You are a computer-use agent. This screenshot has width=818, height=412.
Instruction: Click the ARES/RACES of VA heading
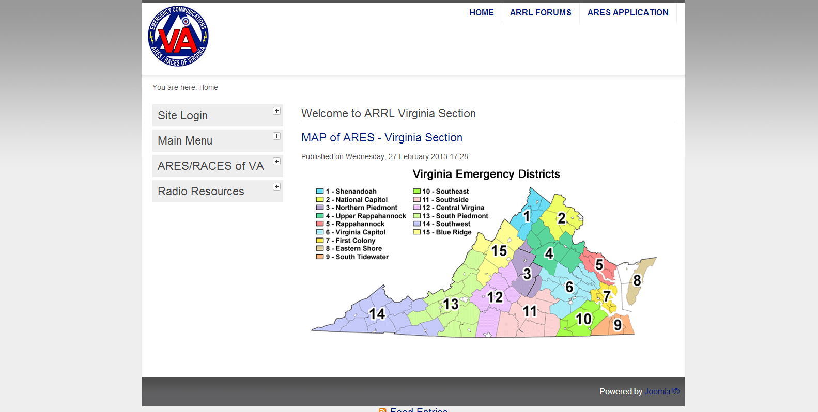tap(210, 166)
